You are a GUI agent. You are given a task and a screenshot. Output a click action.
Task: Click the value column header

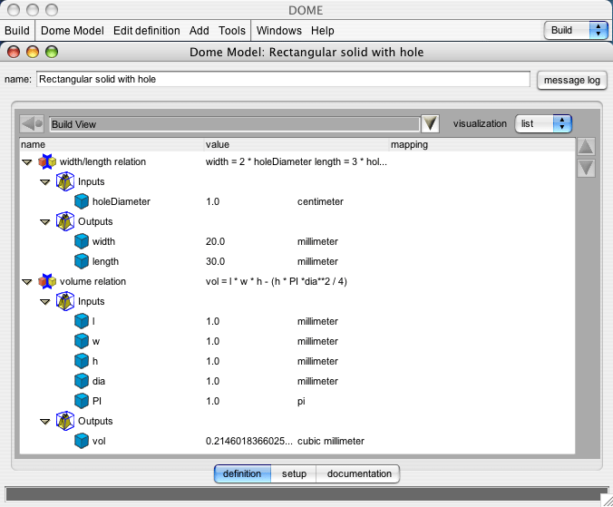297,144
